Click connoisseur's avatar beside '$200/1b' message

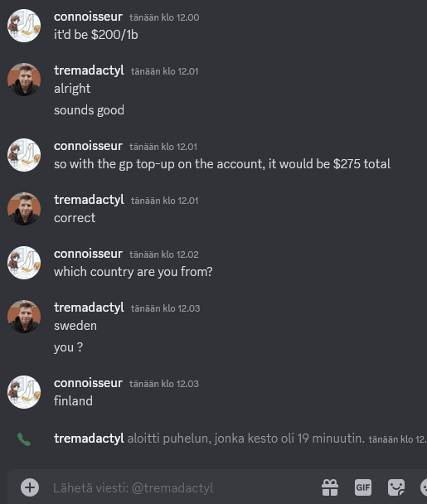point(24,26)
